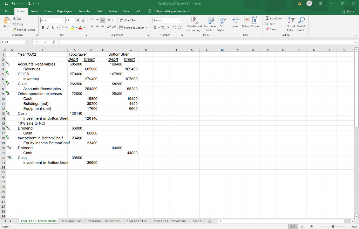Switch to the Formulas ribbon tab
The height and width of the screenshot is (229, 359).
tap(84, 11)
